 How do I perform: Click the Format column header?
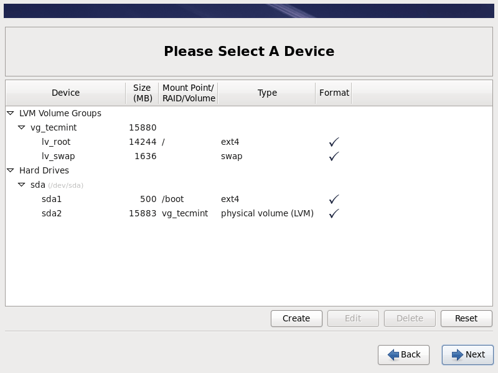[334, 93]
